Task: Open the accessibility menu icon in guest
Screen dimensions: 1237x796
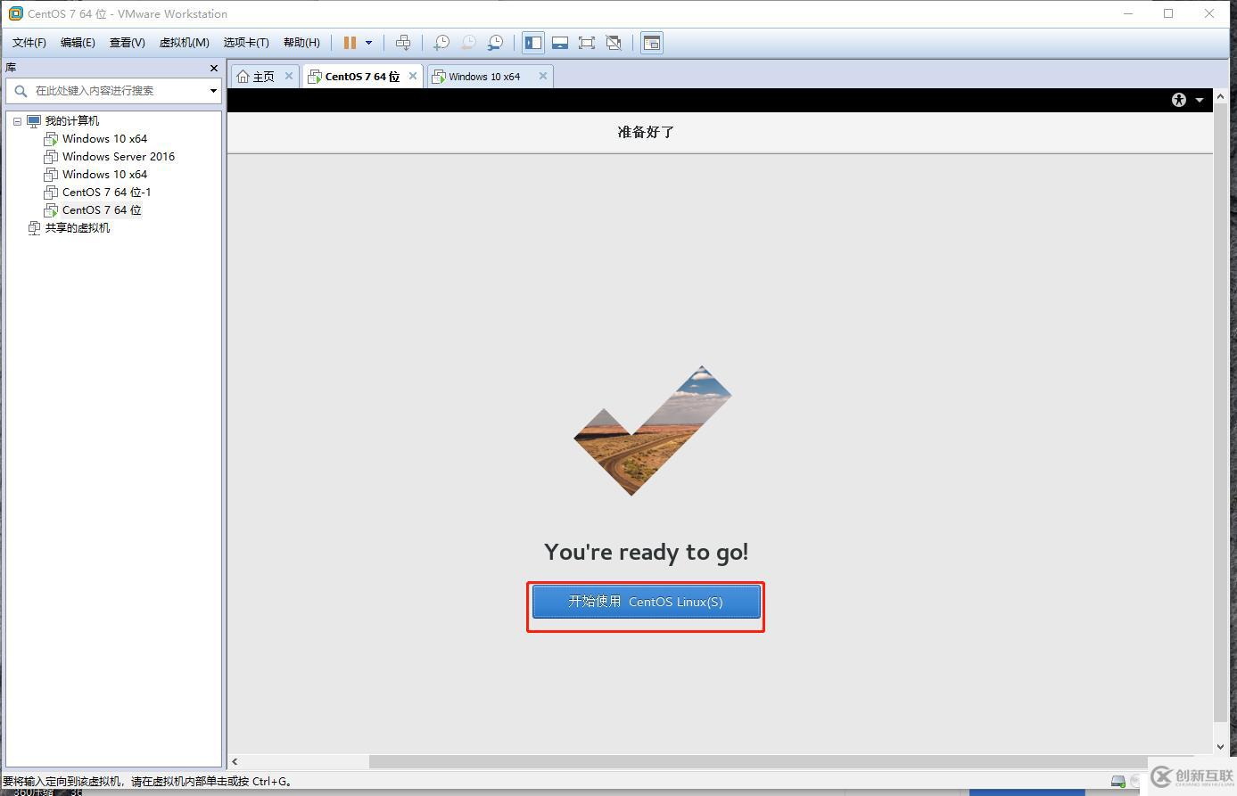Action: (1179, 100)
